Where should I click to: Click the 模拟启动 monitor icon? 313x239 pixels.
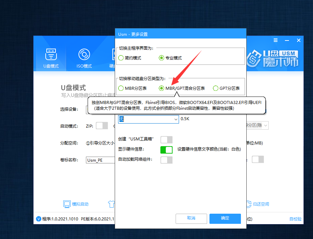click(x=67, y=204)
